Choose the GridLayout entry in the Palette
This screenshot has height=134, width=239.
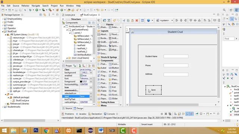click(x=114, y=38)
